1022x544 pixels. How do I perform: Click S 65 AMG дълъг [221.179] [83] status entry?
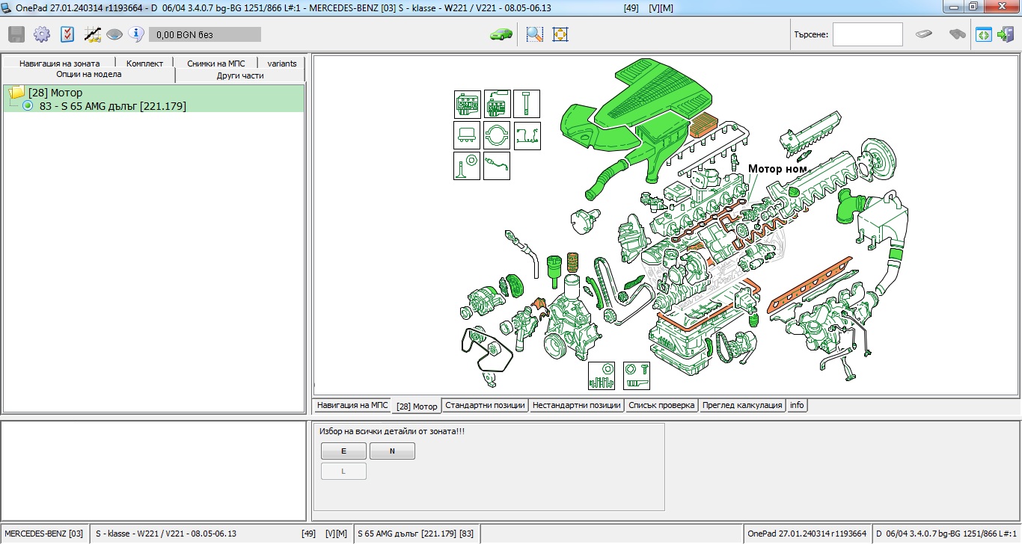point(416,534)
